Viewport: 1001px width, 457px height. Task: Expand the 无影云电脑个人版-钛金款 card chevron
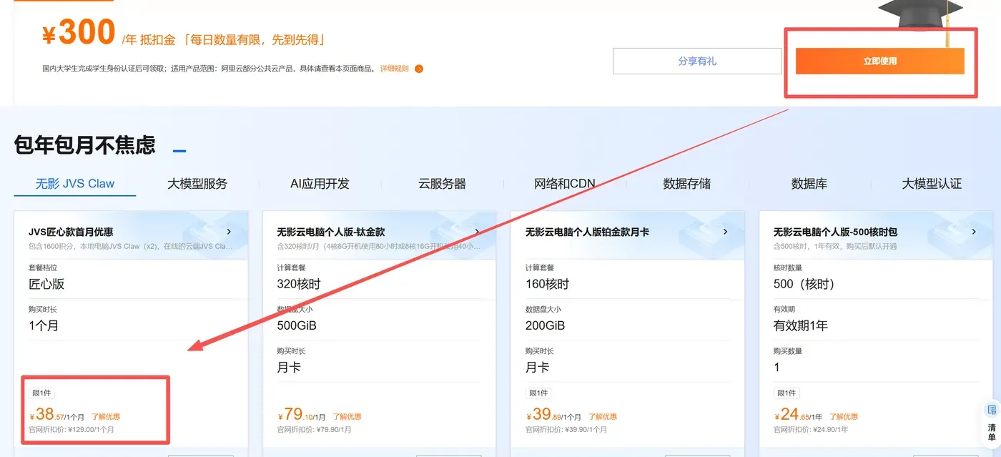click(477, 232)
